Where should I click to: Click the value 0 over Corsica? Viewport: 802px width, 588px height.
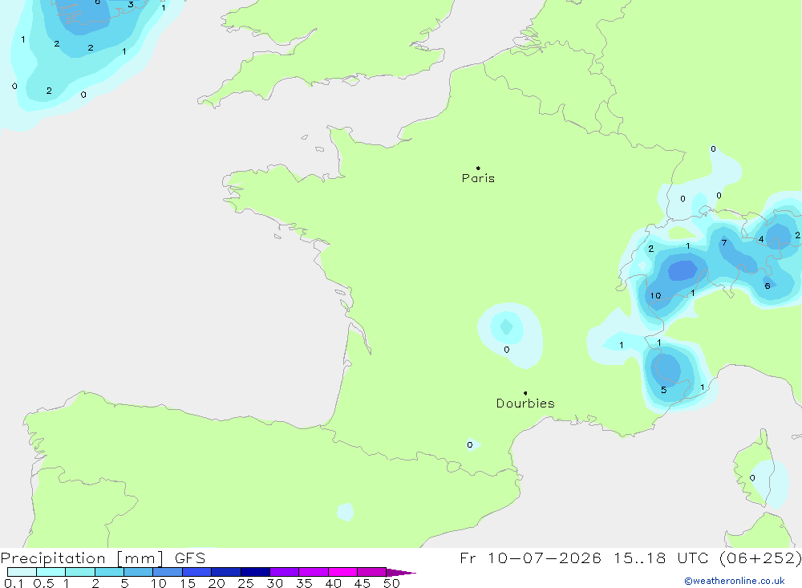point(752,478)
